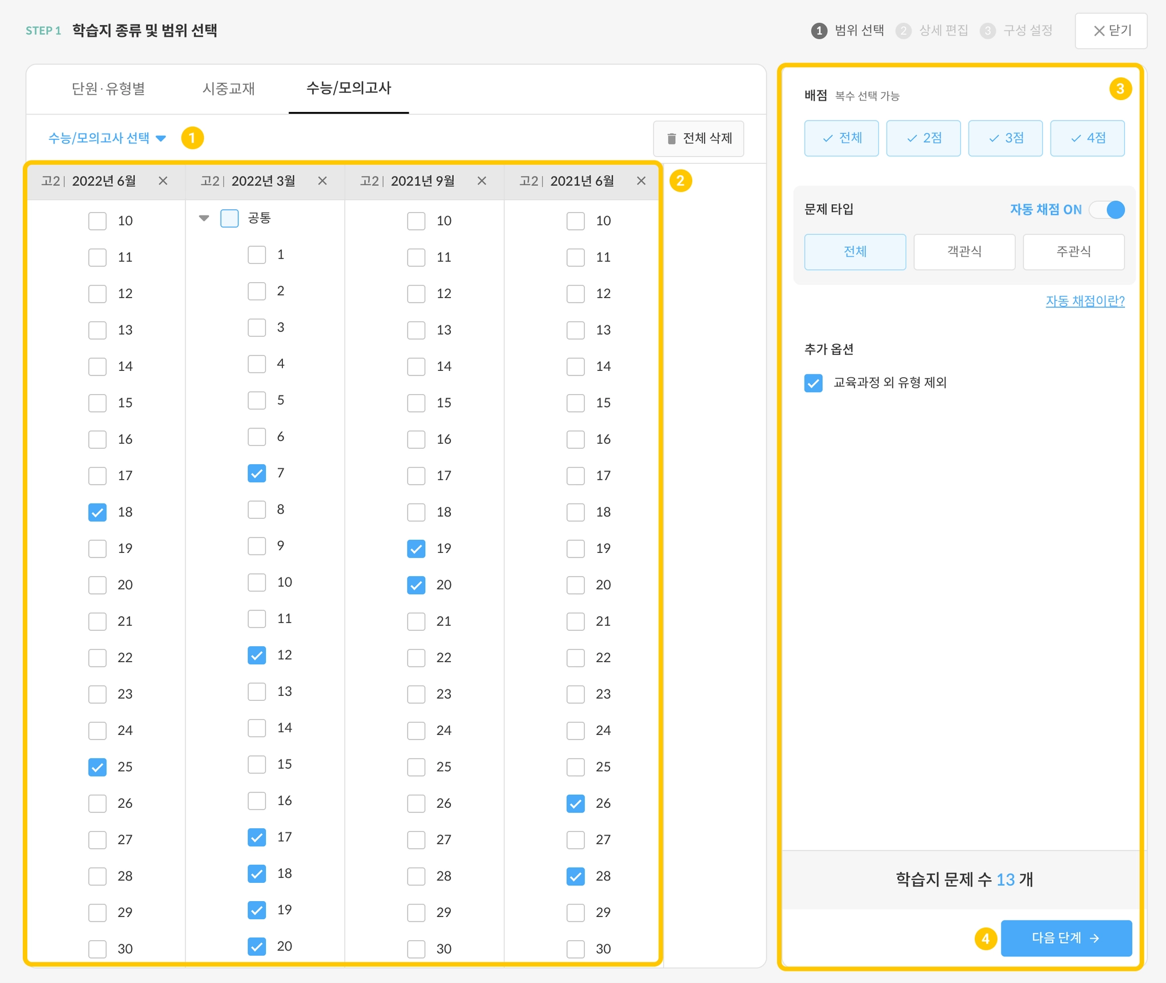Screen dimensions: 1166x983
Task: Select 객관식 problem type
Action: (x=964, y=251)
